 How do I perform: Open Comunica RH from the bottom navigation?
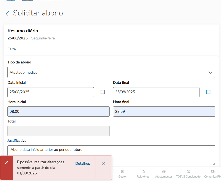pyautogui.click(x=212, y=174)
